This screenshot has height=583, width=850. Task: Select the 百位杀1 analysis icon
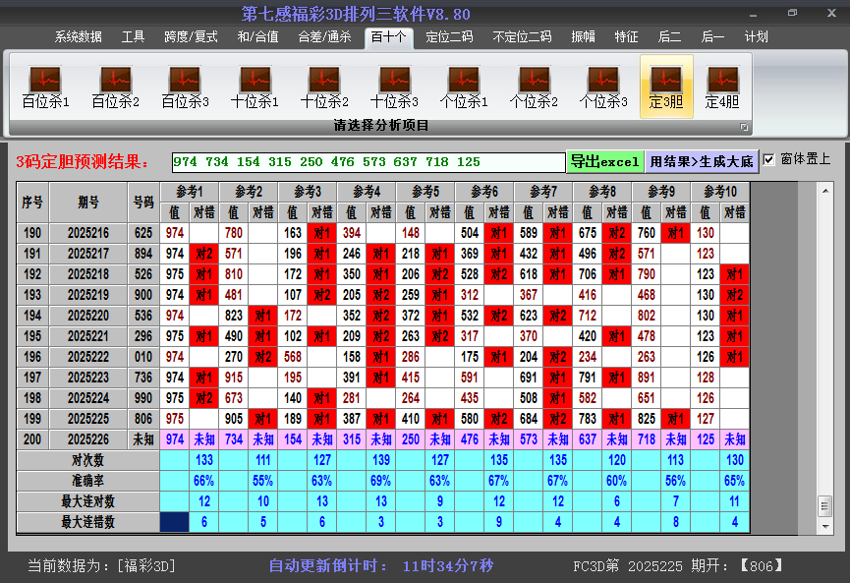[45, 87]
